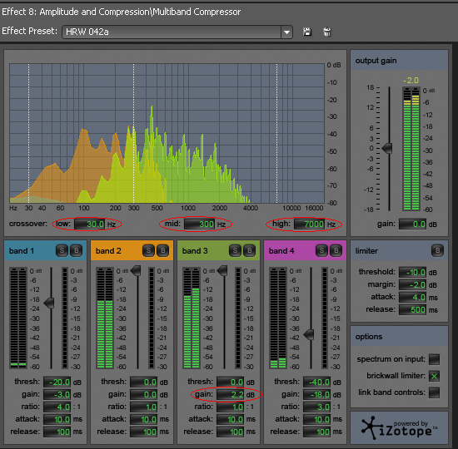Click band 3 attack value field
This screenshot has height=449, width=458.
pos(230,420)
